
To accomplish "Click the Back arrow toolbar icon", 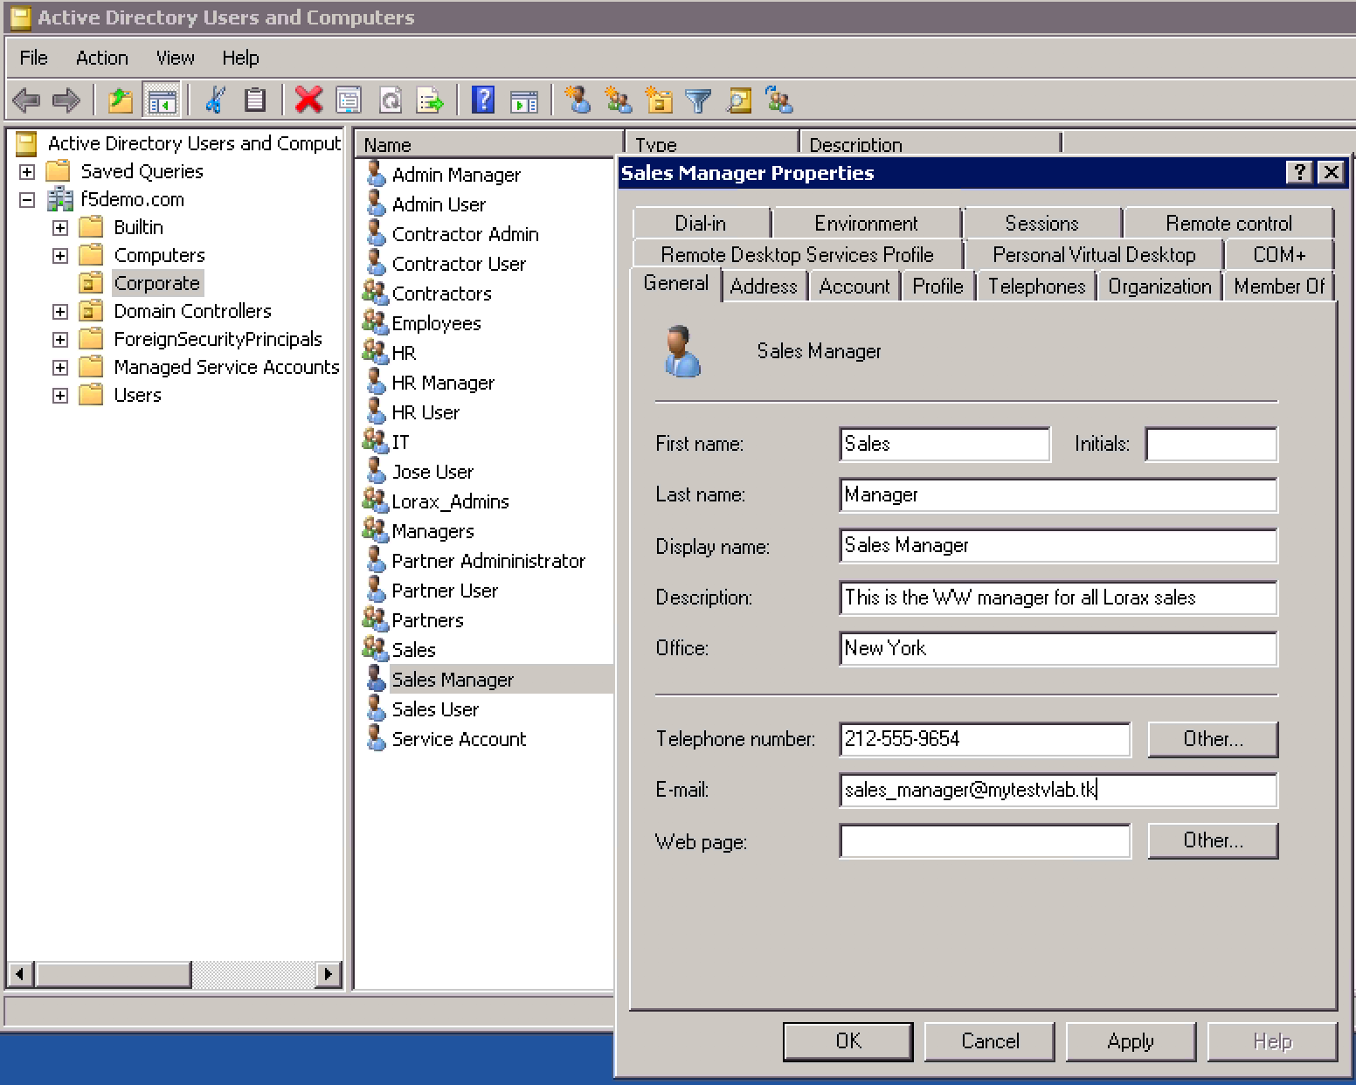I will pyautogui.click(x=27, y=100).
